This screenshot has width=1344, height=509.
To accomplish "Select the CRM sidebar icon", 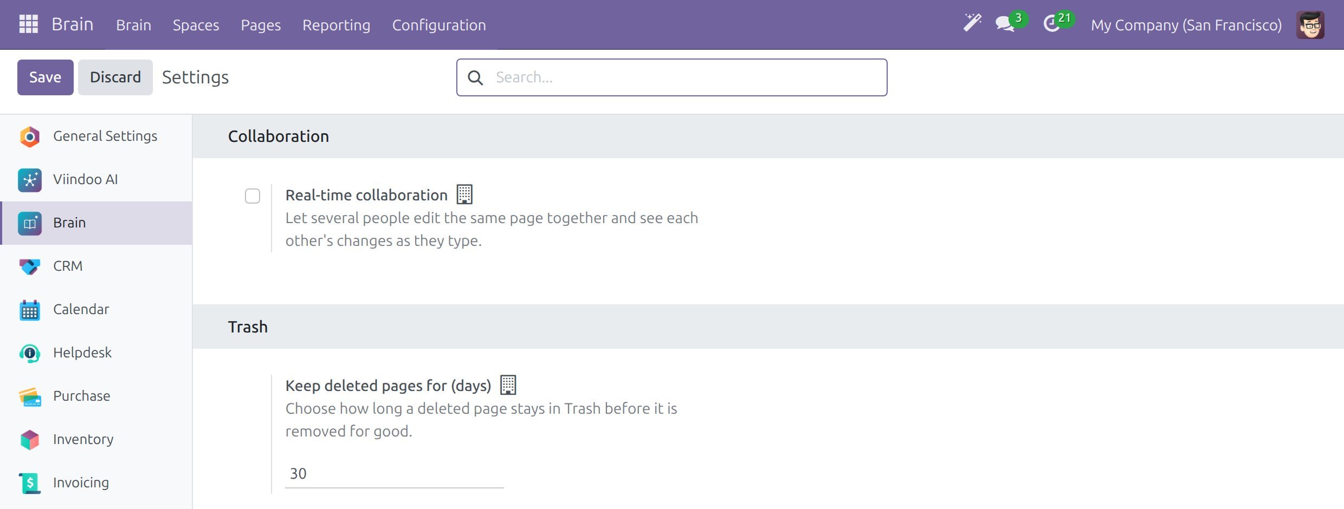I will coord(30,266).
